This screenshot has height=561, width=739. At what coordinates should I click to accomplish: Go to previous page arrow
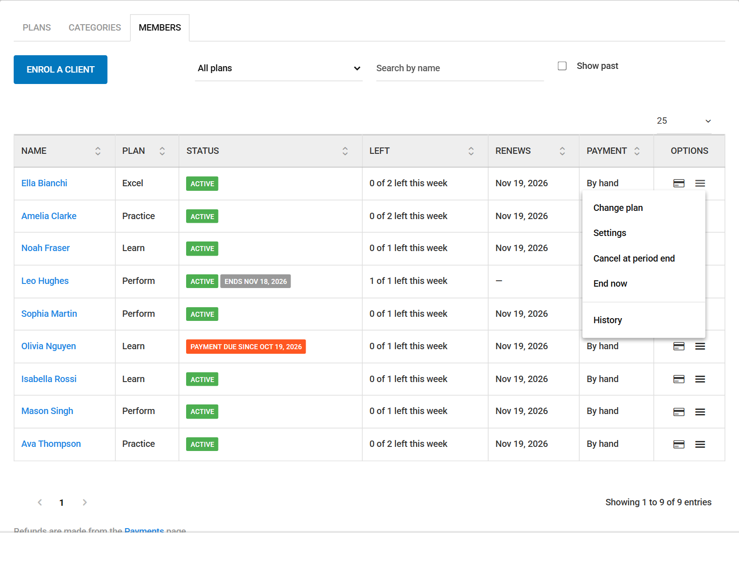40,503
